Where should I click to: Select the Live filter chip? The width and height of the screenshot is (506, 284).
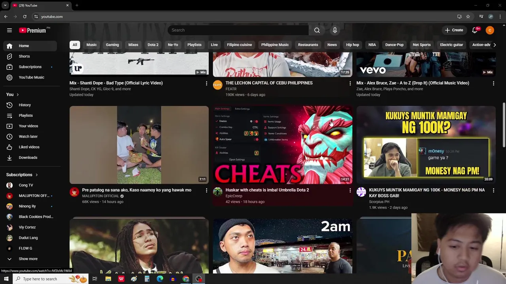pyautogui.click(x=214, y=45)
